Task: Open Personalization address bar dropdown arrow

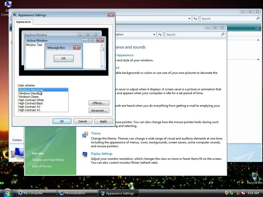Action: coord(154,35)
